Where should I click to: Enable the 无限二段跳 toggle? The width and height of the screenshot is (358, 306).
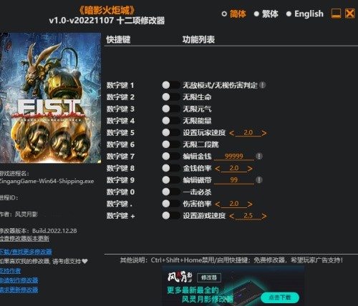[171, 144]
